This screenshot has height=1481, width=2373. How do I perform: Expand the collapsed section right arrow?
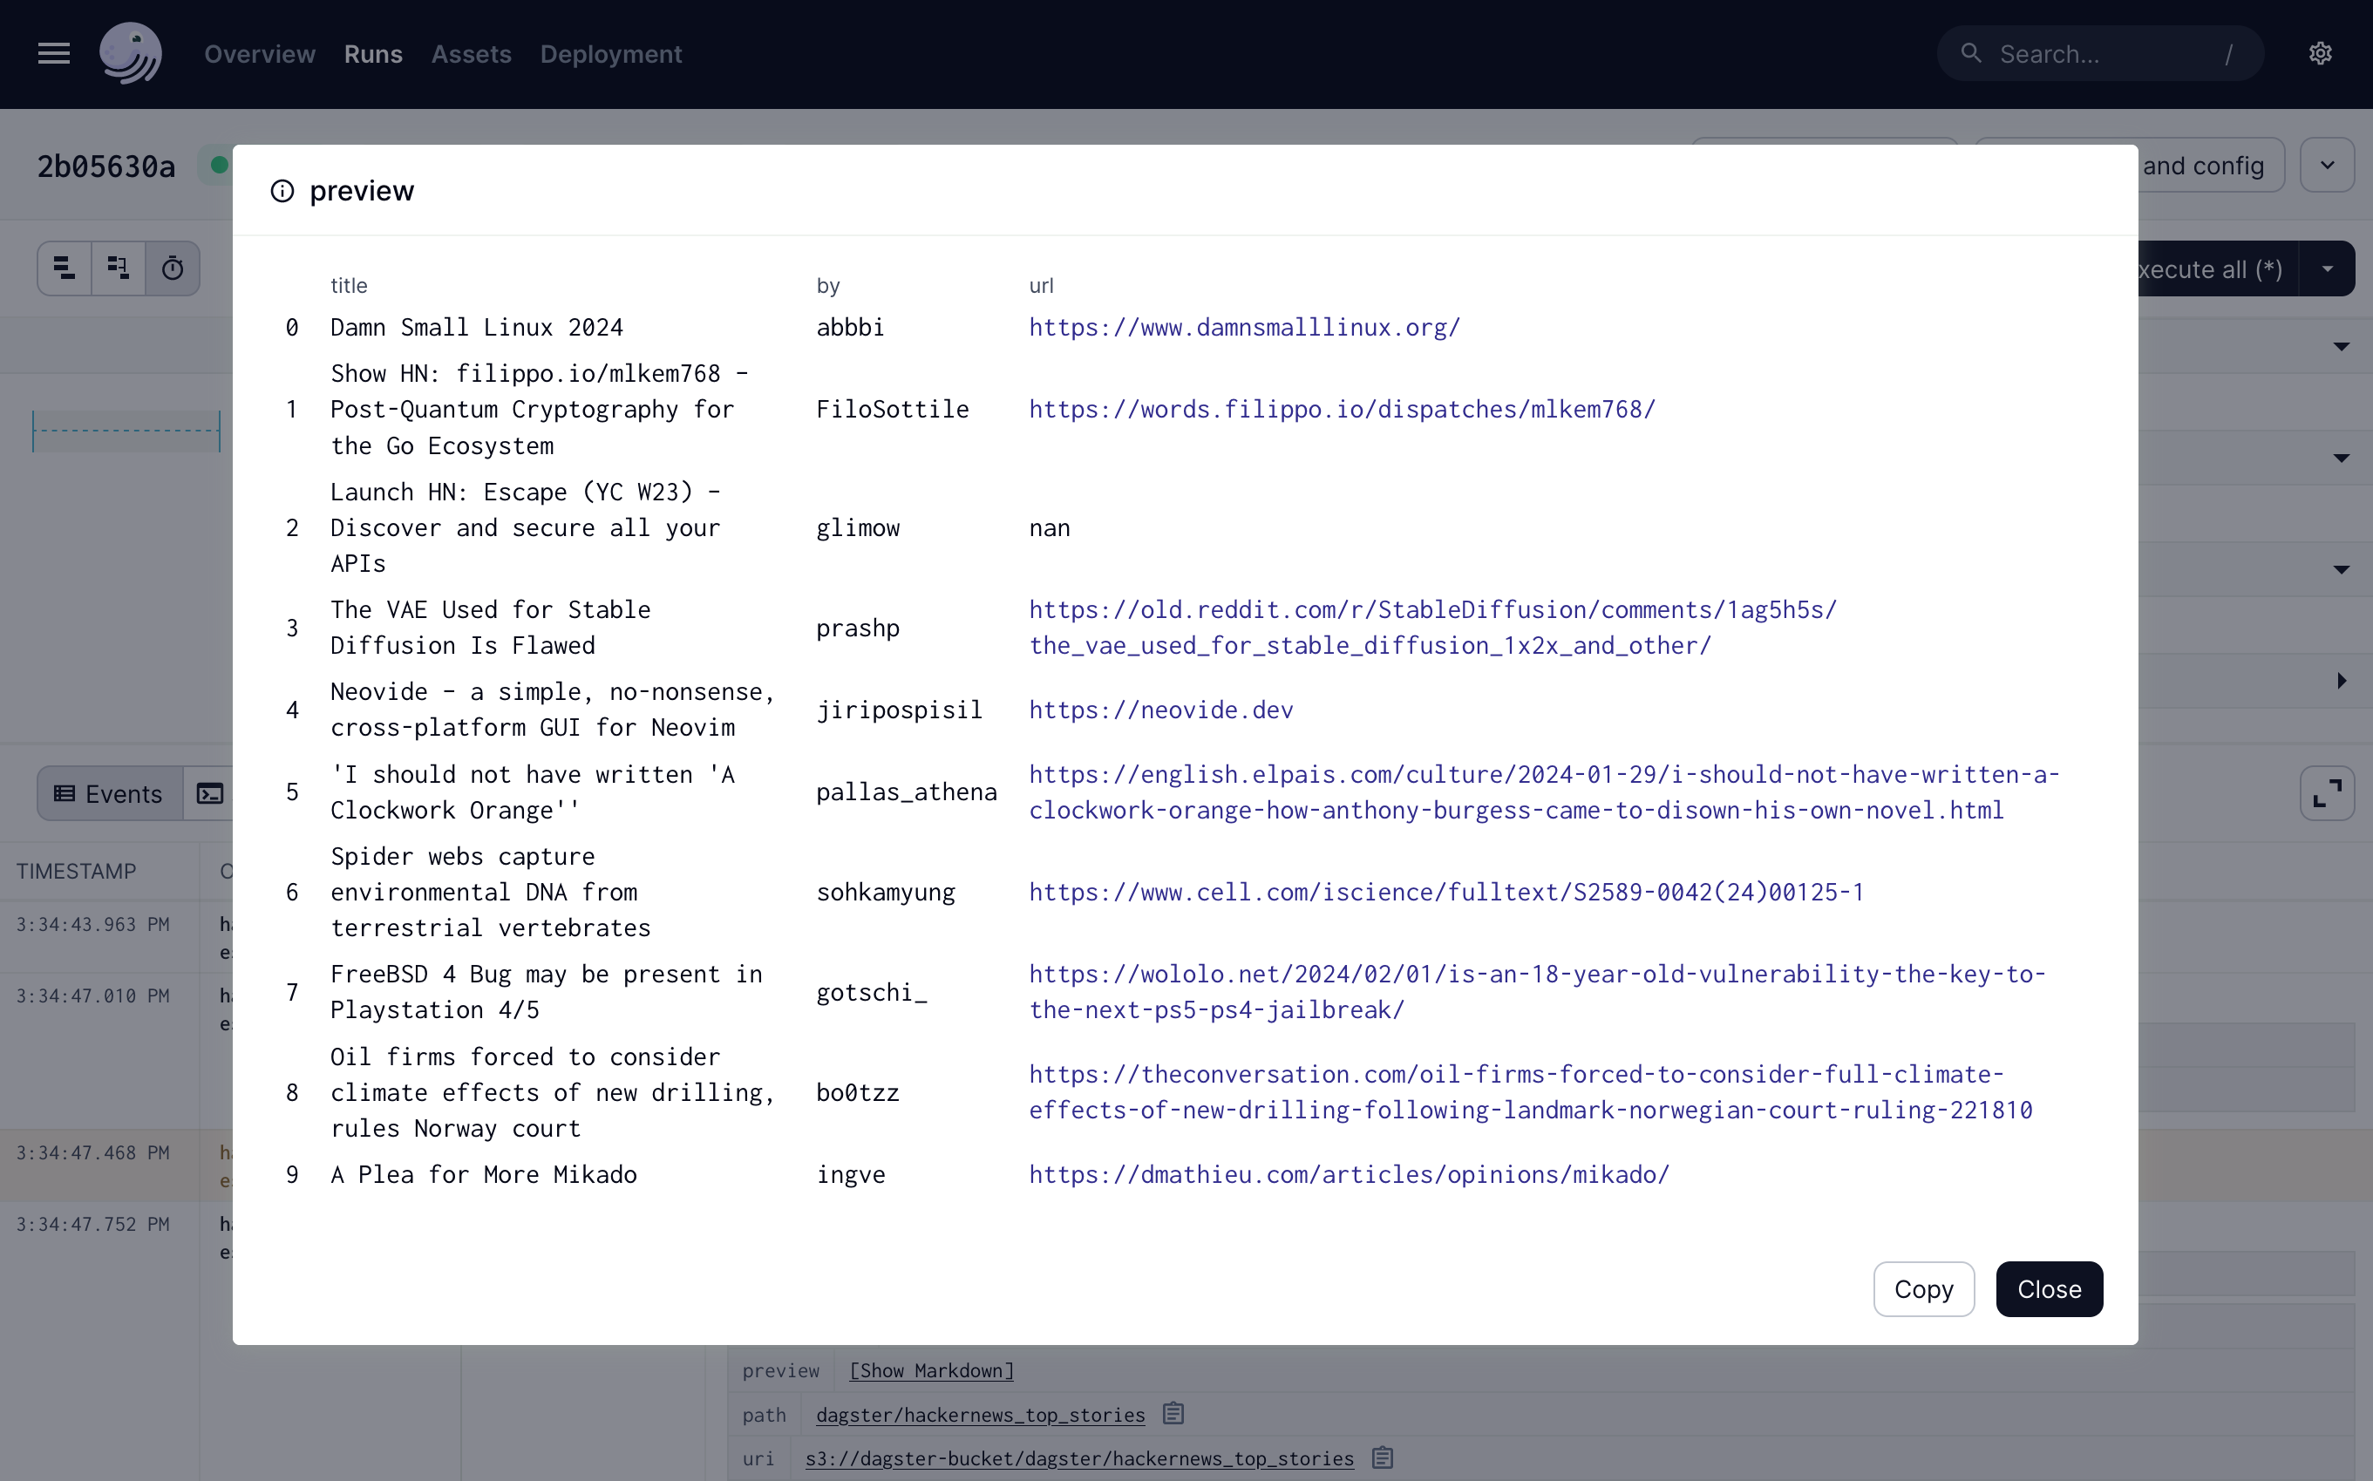[2341, 681]
